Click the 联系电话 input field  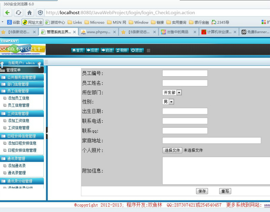(x=185, y=121)
